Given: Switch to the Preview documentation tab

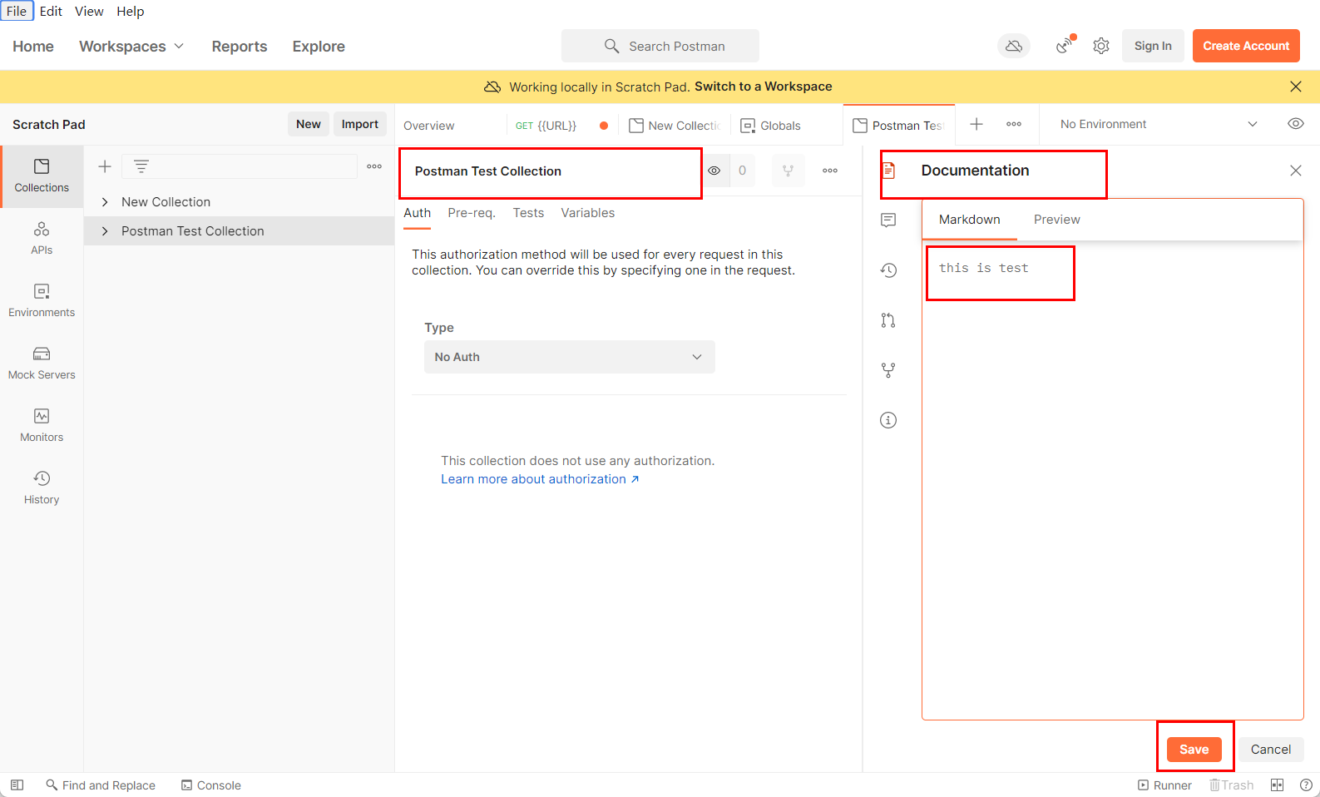Looking at the screenshot, I should pyautogui.click(x=1057, y=220).
